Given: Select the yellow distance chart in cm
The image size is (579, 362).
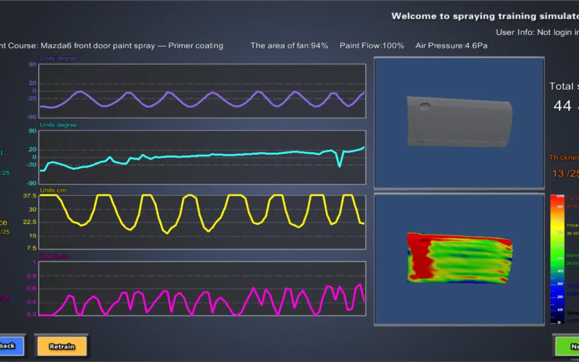Looking at the screenshot, I should pos(202,222).
